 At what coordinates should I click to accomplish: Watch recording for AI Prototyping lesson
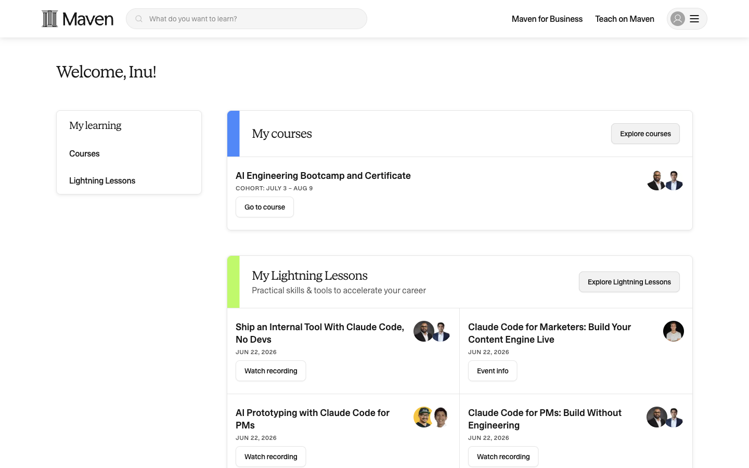coord(271,457)
